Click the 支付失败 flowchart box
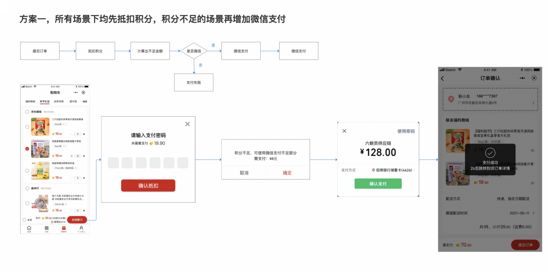 point(194,83)
